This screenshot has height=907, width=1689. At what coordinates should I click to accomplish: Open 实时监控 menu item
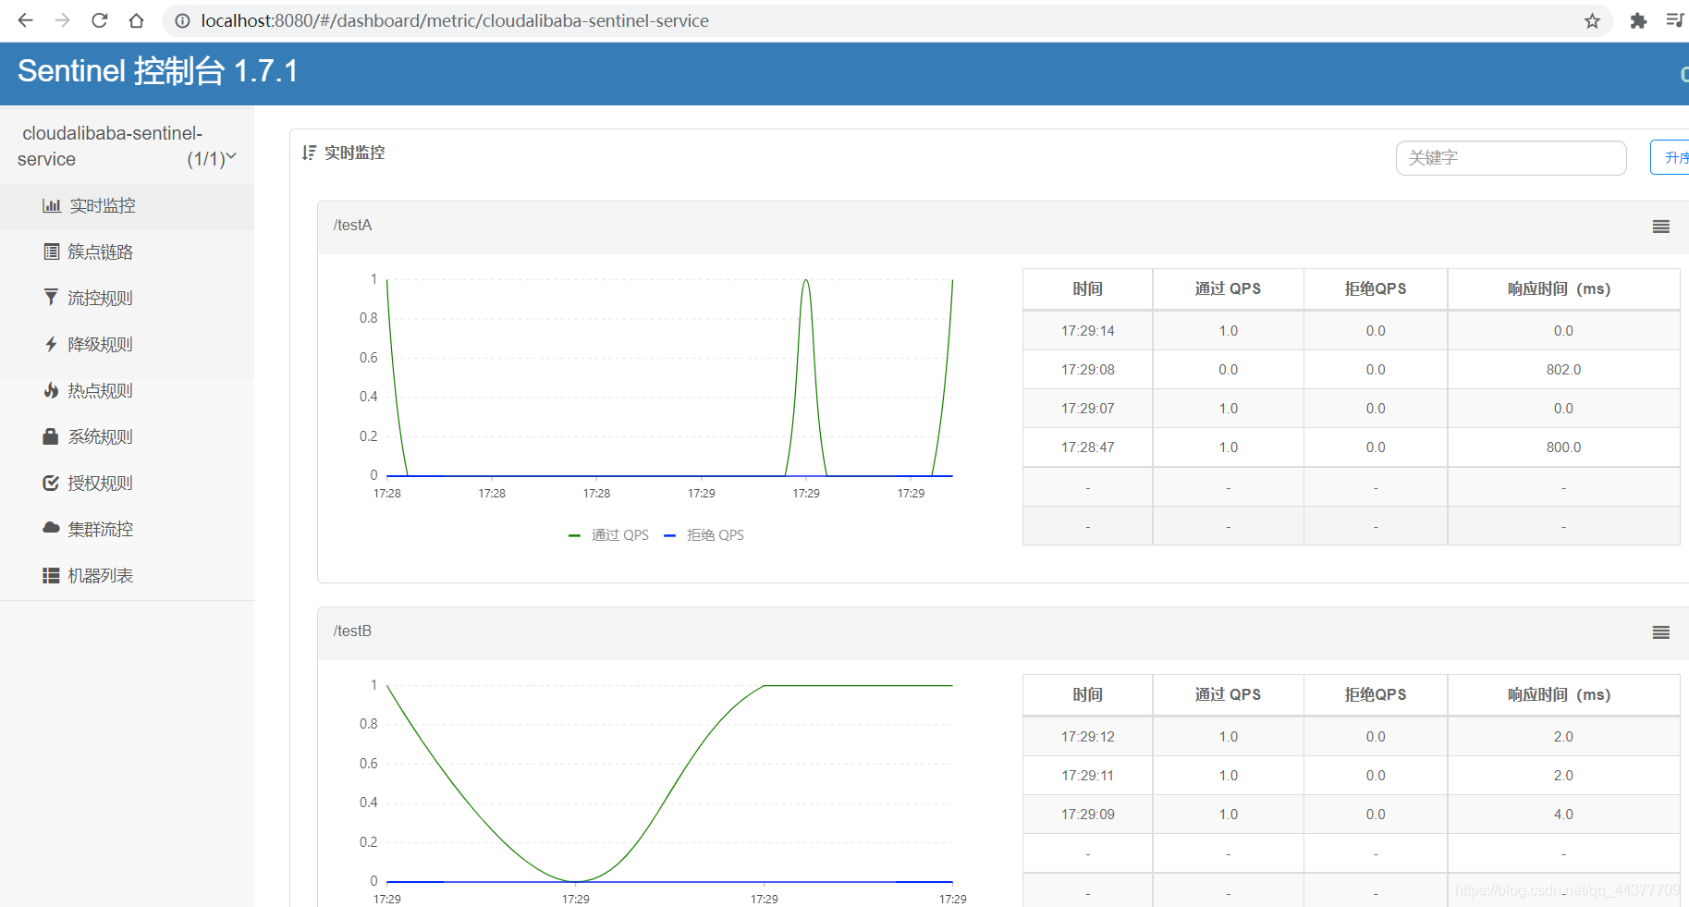click(x=127, y=205)
